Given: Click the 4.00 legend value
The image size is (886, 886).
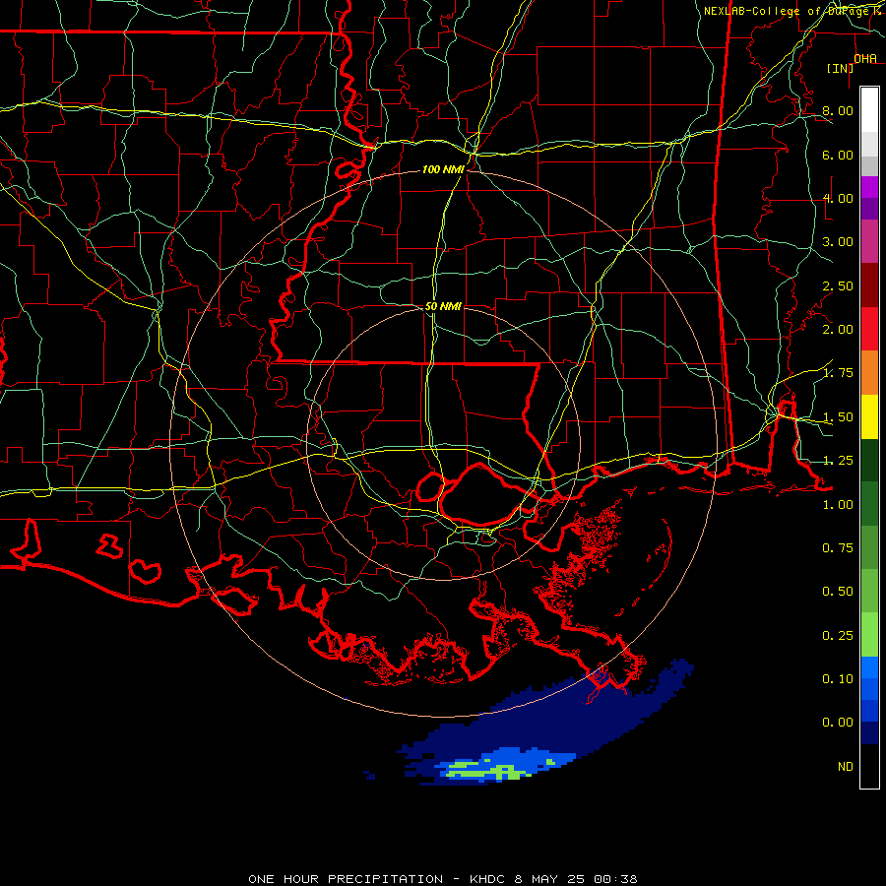Looking at the screenshot, I should click(x=838, y=198).
